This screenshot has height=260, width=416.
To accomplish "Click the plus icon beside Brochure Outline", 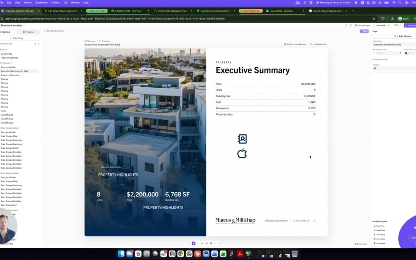I will (39, 44).
